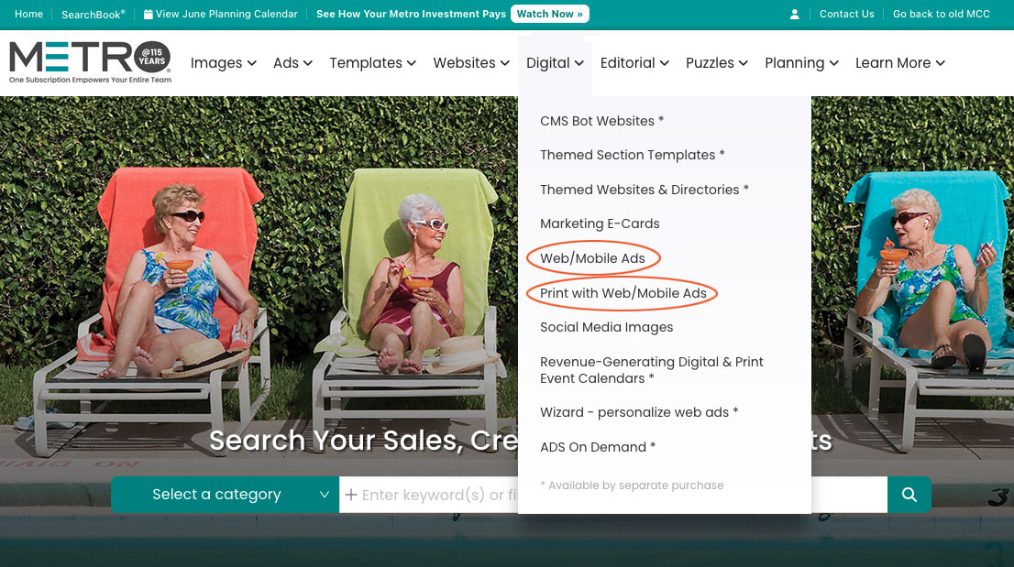The width and height of the screenshot is (1014, 567).
Task: Select Social Media Images menu item
Action: [606, 327]
